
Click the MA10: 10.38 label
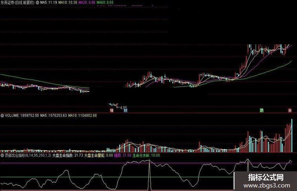(x=68, y=3)
